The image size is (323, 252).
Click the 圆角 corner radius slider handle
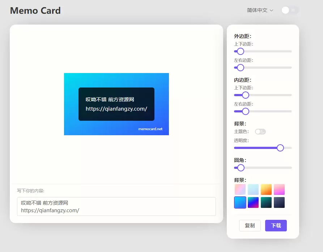pos(241,168)
